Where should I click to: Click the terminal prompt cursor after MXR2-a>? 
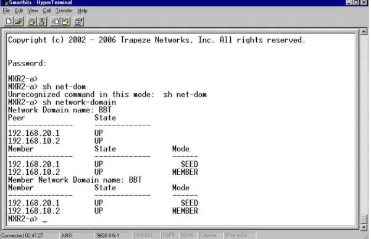coord(44,222)
